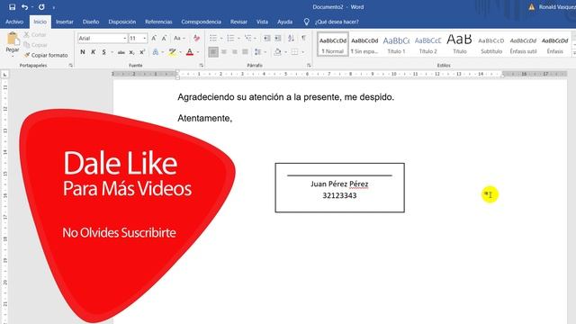576x324 pixels.
Task: Toggle italic (K) formatting
Action: (x=94, y=52)
